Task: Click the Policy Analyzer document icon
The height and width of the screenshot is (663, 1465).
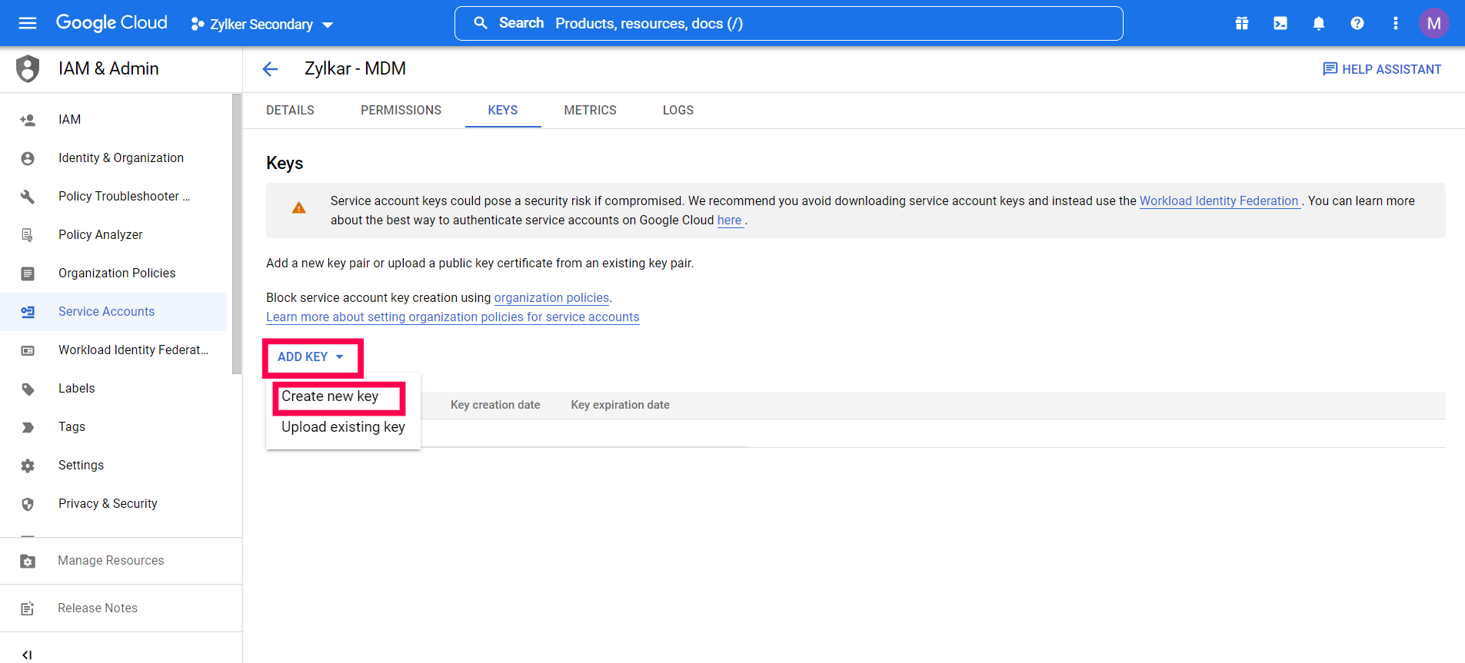Action: click(x=28, y=235)
